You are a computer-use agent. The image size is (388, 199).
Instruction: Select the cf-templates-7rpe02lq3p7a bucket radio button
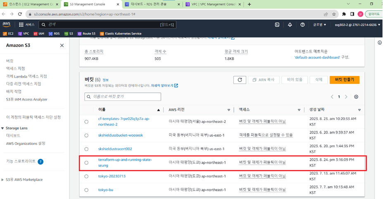pos(86,122)
